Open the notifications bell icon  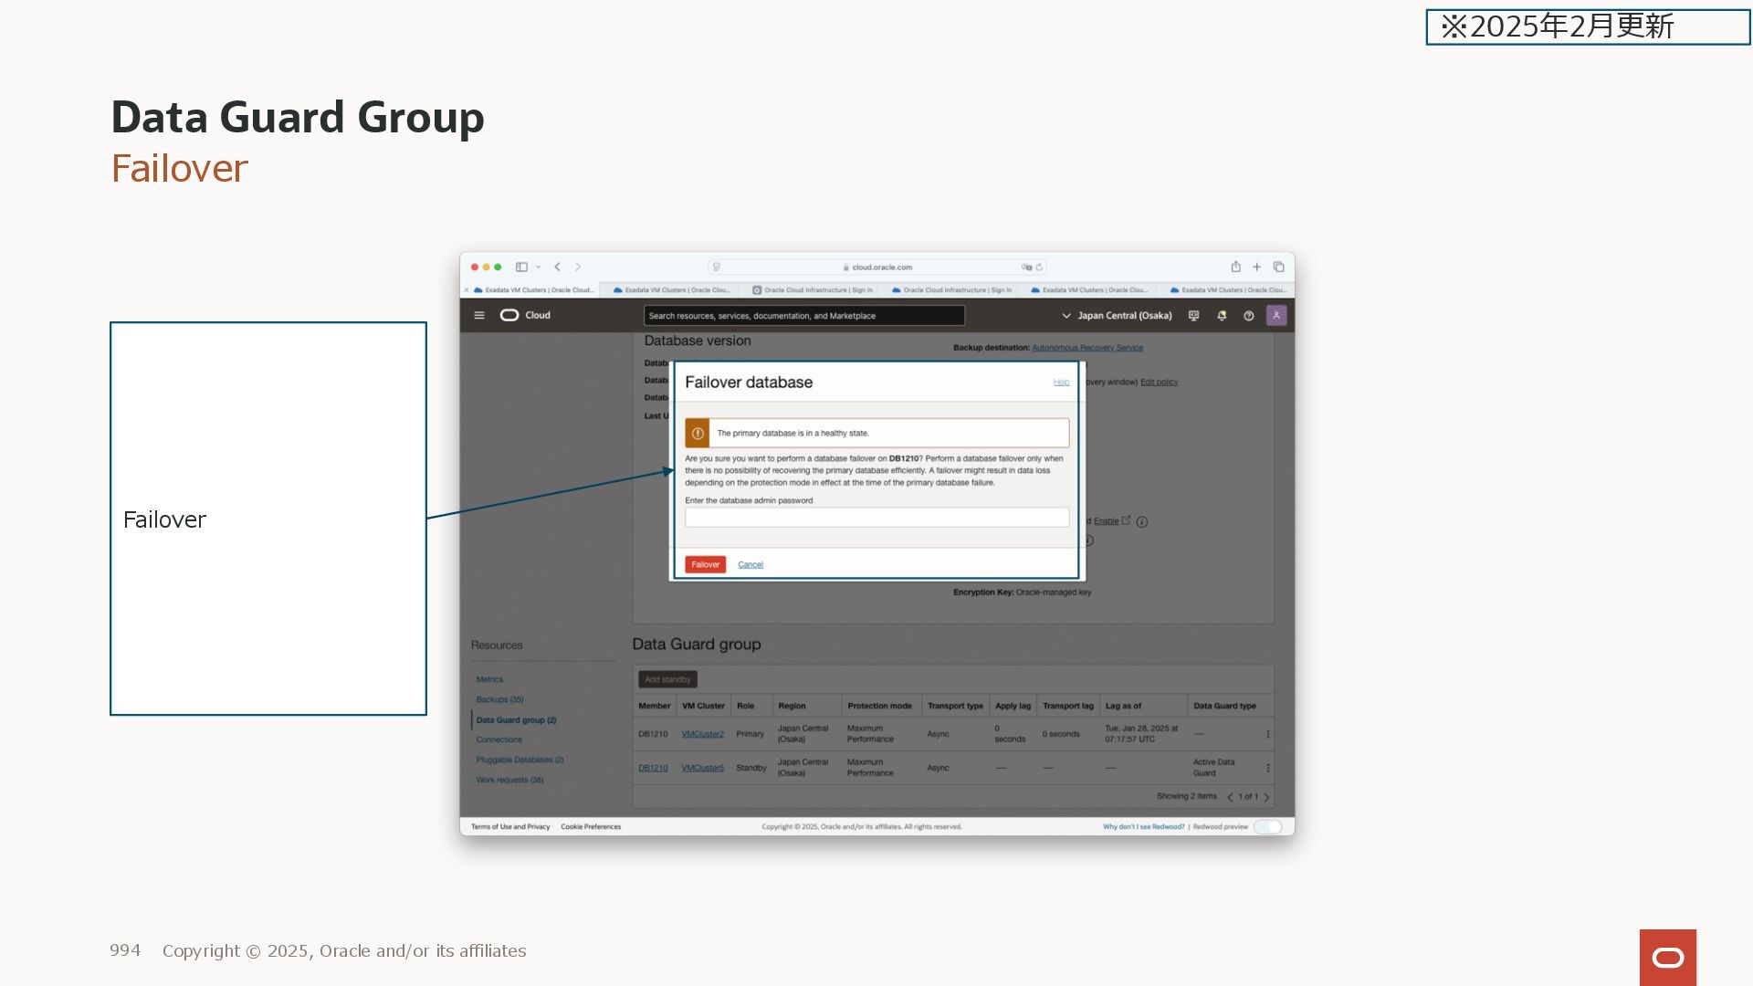(x=1222, y=315)
